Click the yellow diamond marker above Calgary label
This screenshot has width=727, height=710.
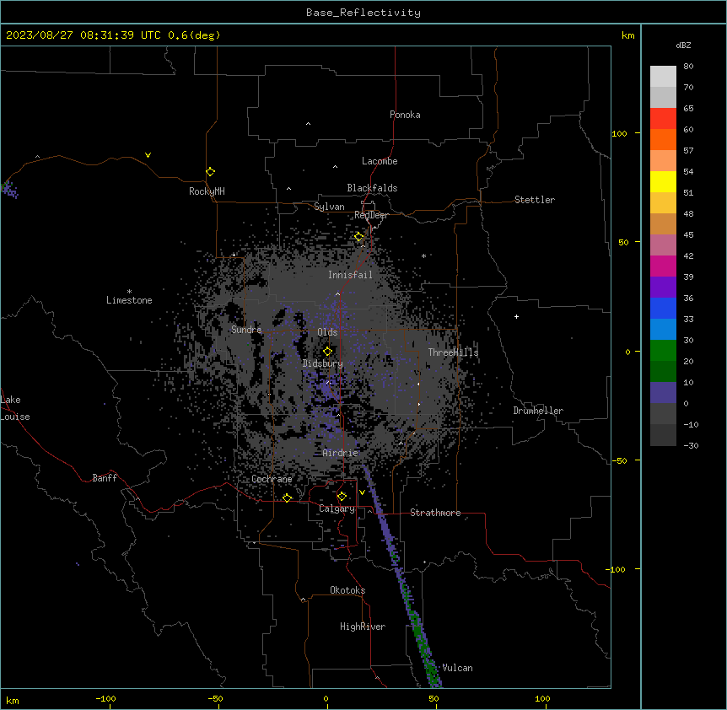pyautogui.click(x=342, y=497)
